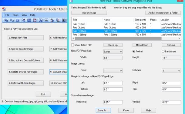The height and width of the screenshot is (114, 185).
Task: Click the '8. Add Watermark' button
Action: (58, 60)
